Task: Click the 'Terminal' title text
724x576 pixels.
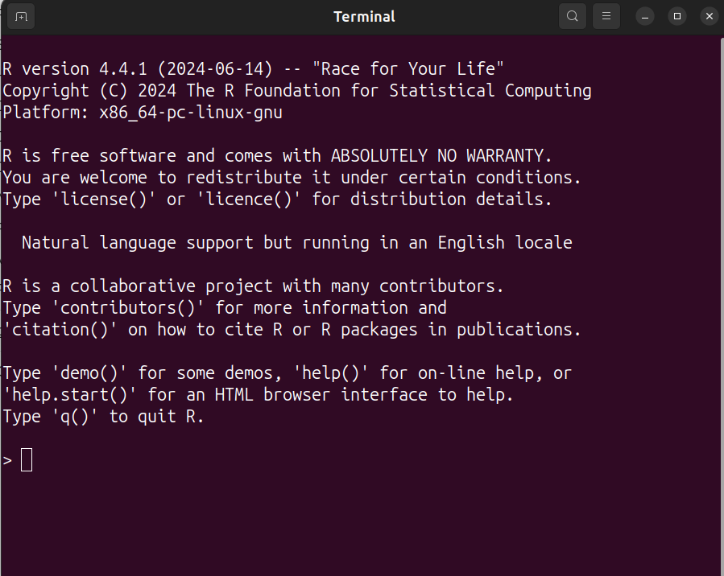Action: (364, 16)
